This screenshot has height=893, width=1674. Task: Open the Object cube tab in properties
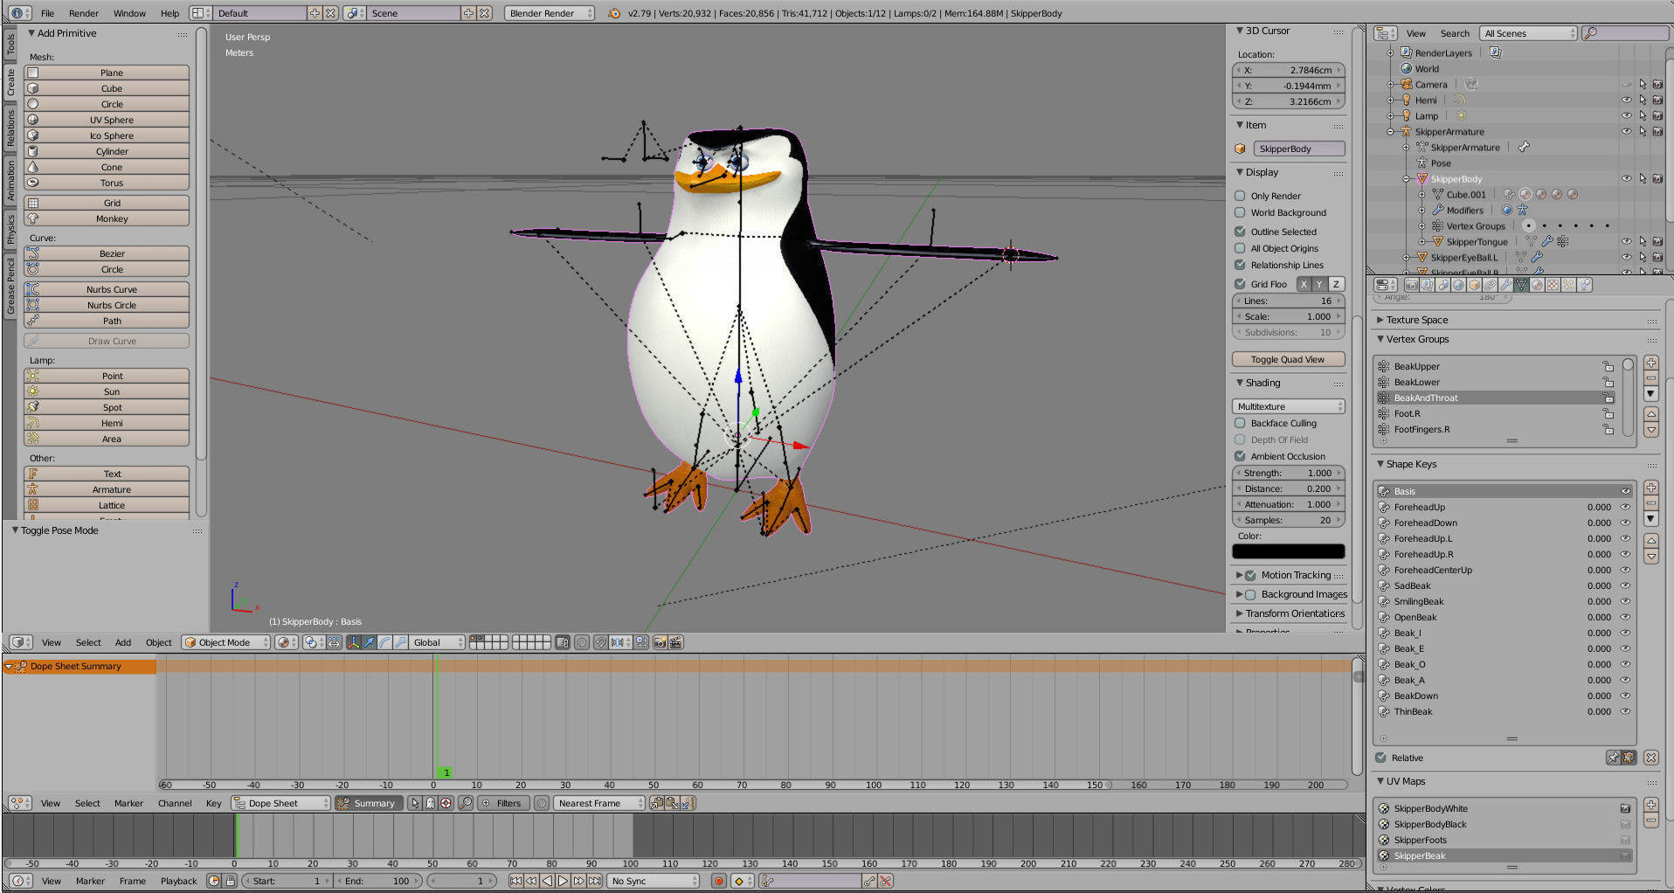tap(1474, 285)
